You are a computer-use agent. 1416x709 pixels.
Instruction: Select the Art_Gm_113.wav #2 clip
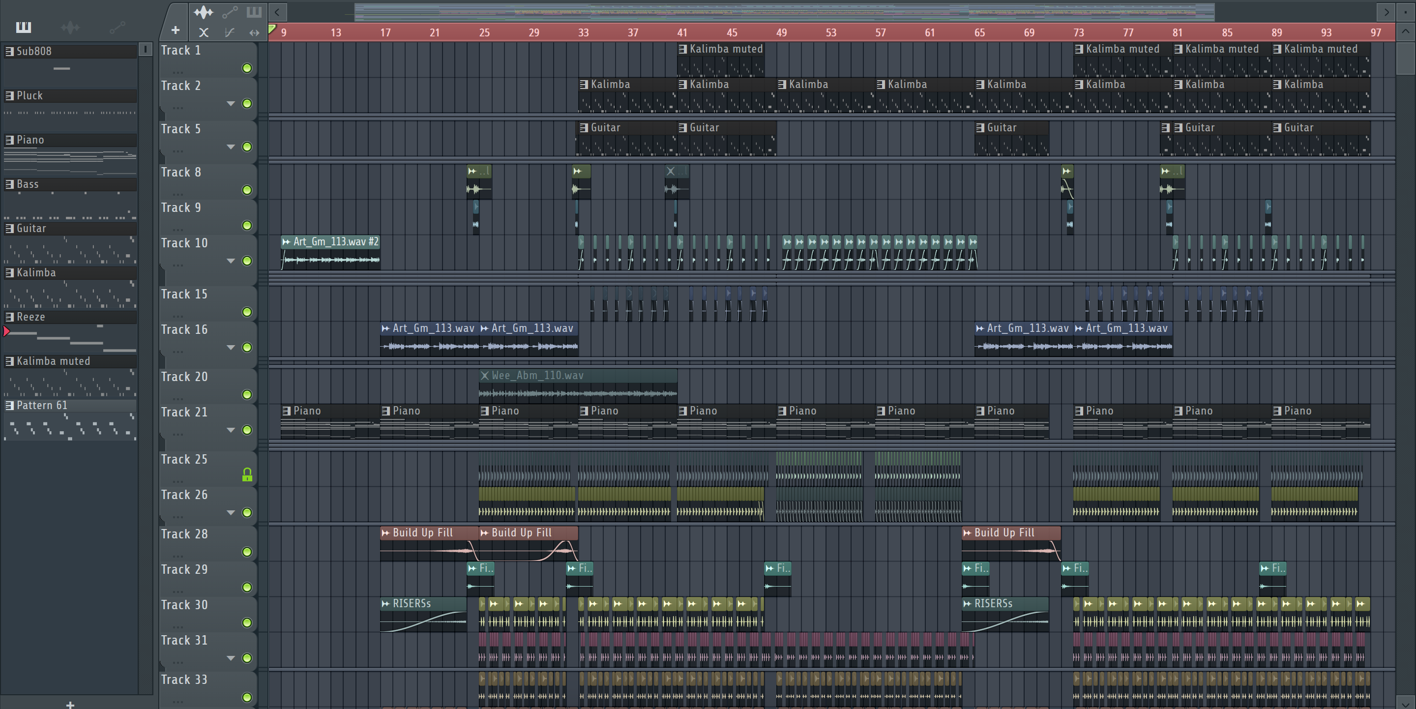[330, 253]
